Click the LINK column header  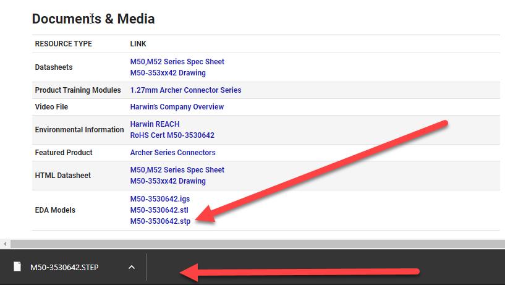(x=138, y=44)
